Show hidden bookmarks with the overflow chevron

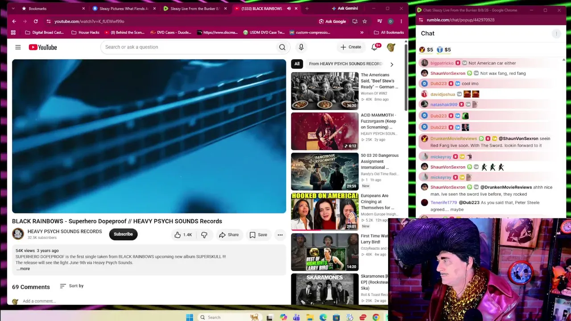point(362,32)
